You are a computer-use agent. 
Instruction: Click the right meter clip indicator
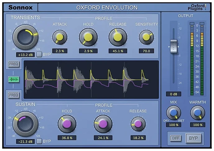coord(202,24)
